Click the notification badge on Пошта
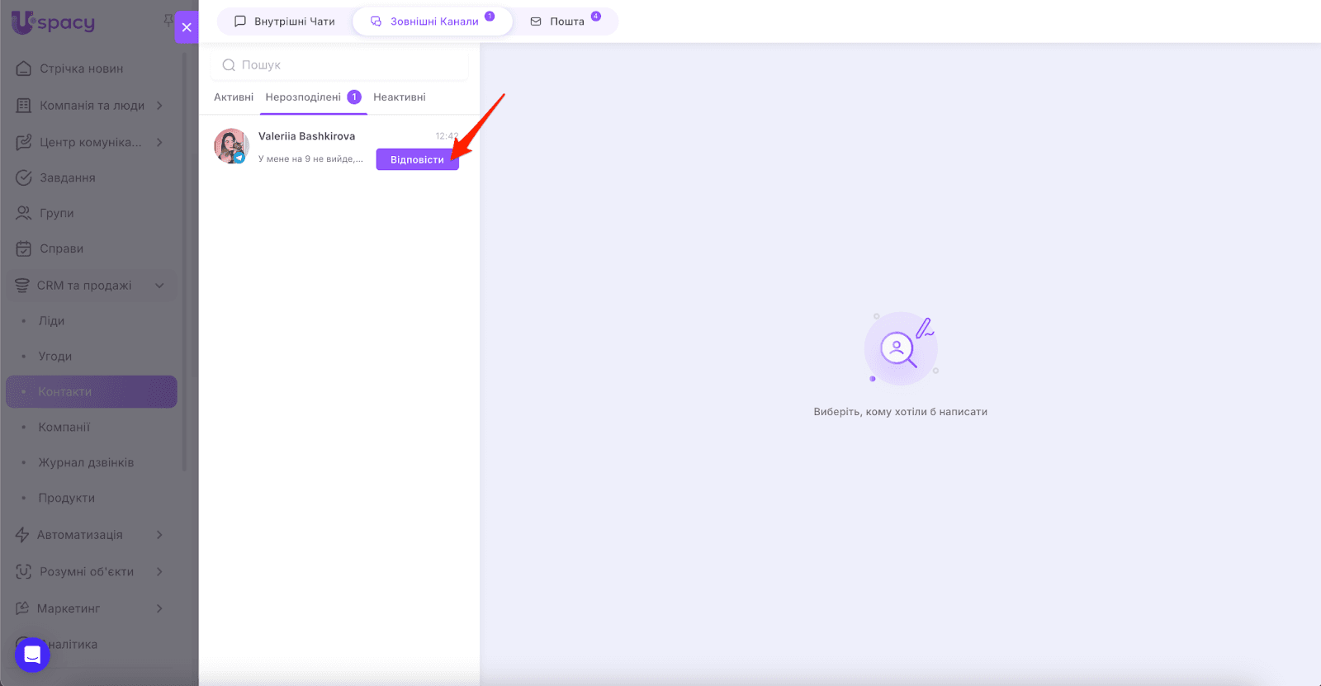Screen dimensions: 1321x686 [596, 16]
